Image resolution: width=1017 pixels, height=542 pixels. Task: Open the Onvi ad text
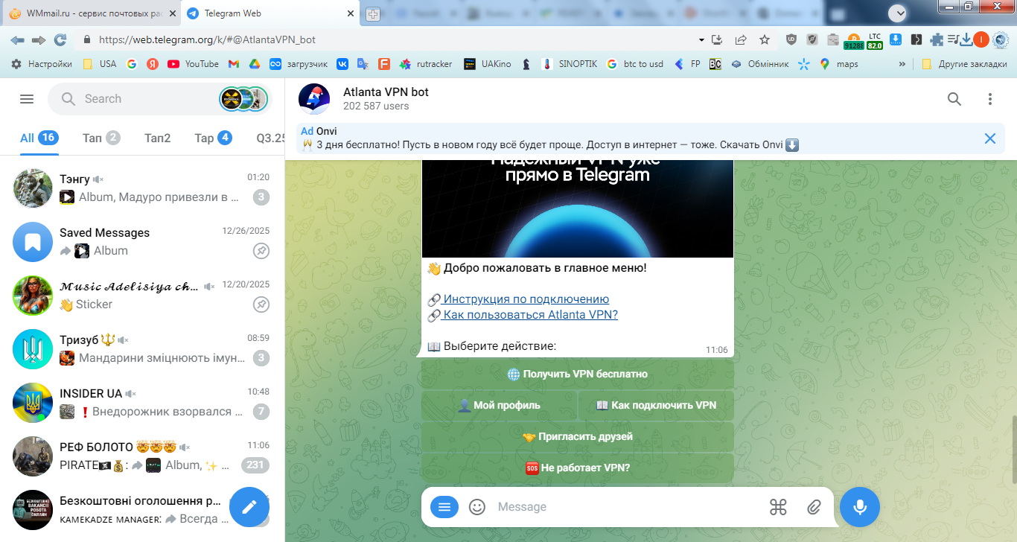point(550,145)
